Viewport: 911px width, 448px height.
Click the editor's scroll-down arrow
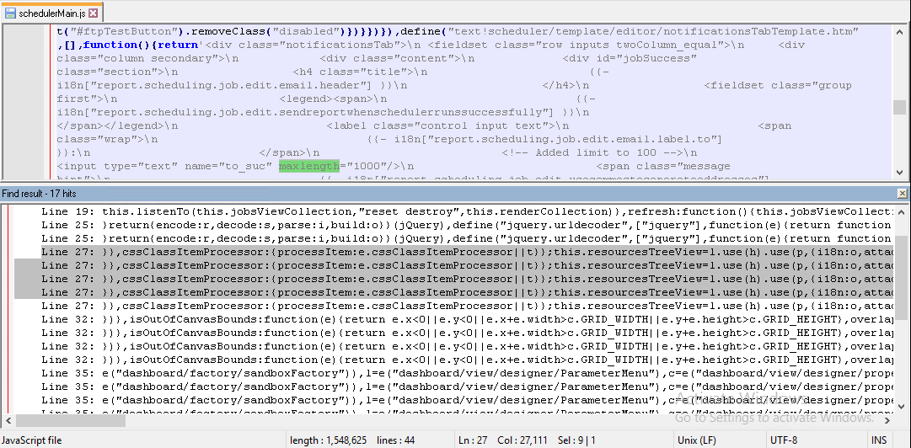(899, 173)
